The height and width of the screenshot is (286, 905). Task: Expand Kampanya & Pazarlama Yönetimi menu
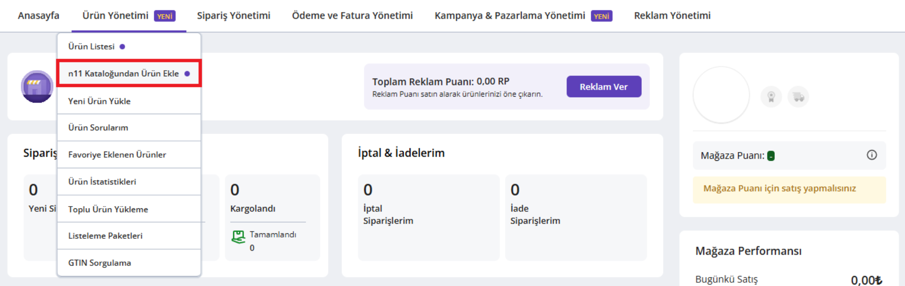pyautogui.click(x=509, y=16)
